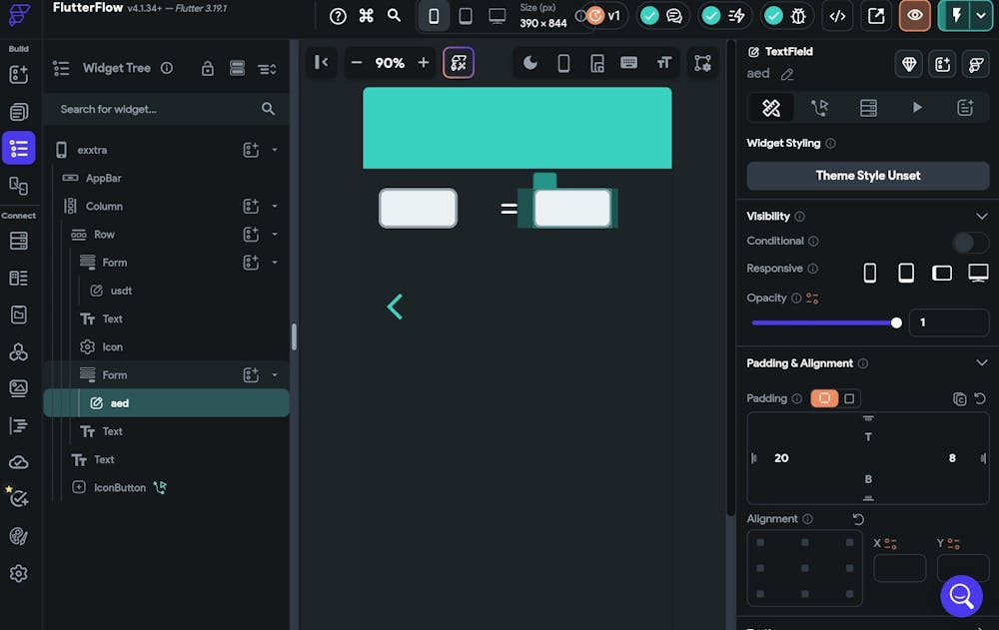999x630 pixels.
Task: Click the Theme Style Unset button
Action: [868, 176]
